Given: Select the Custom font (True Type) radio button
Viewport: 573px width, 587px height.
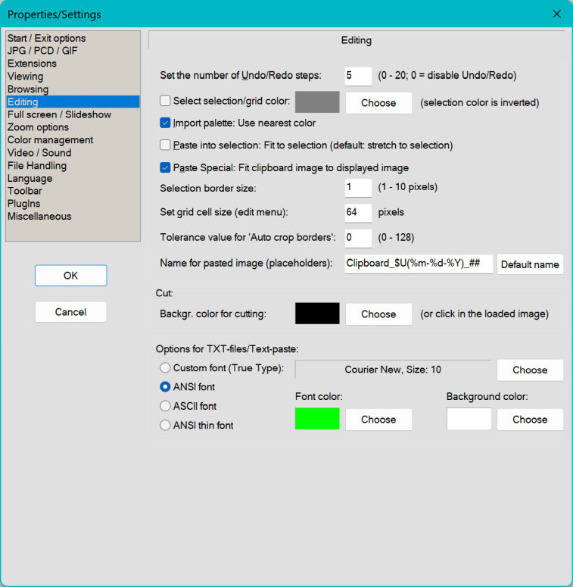Looking at the screenshot, I should click(x=165, y=368).
